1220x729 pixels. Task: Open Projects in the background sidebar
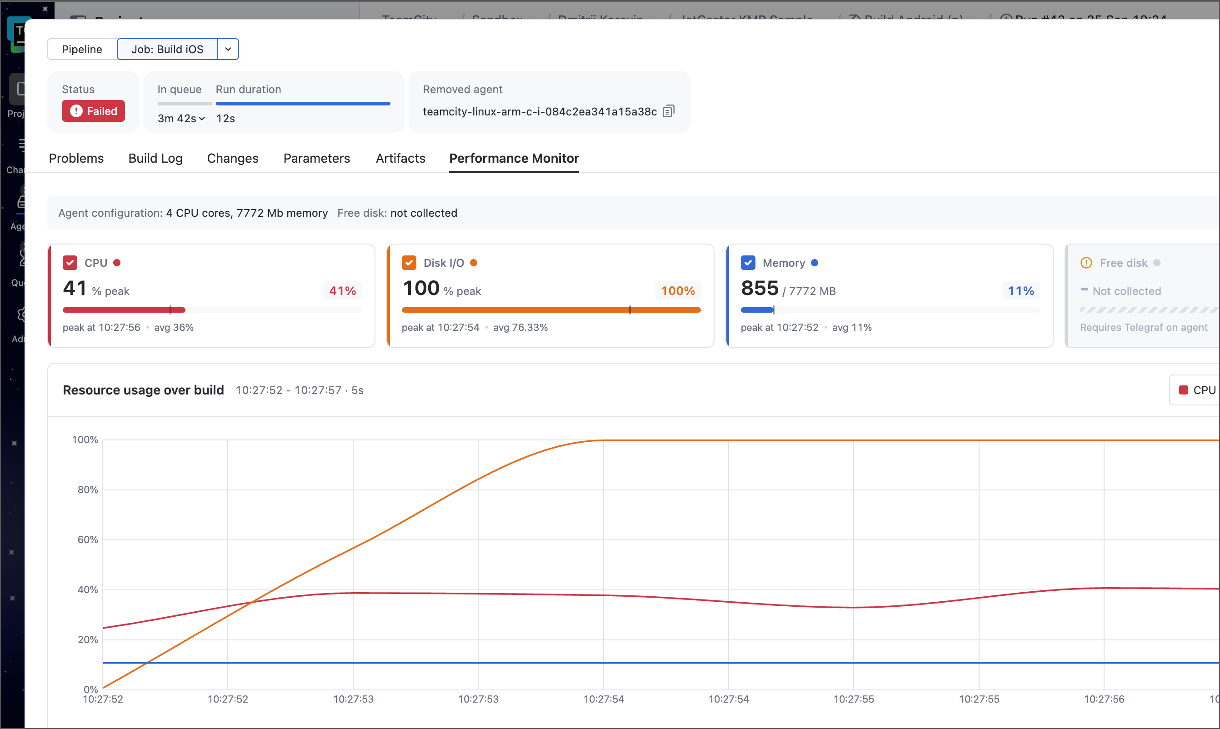pyautogui.click(x=16, y=96)
